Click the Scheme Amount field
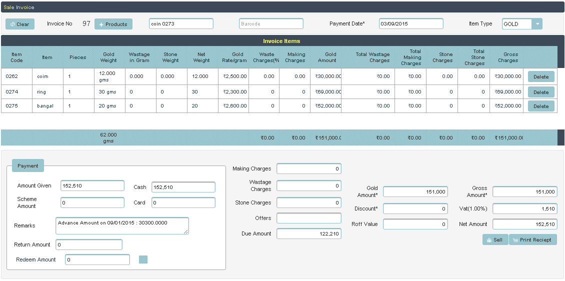The width and height of the screenshot is (565, 281). click(x=92, y=202)
